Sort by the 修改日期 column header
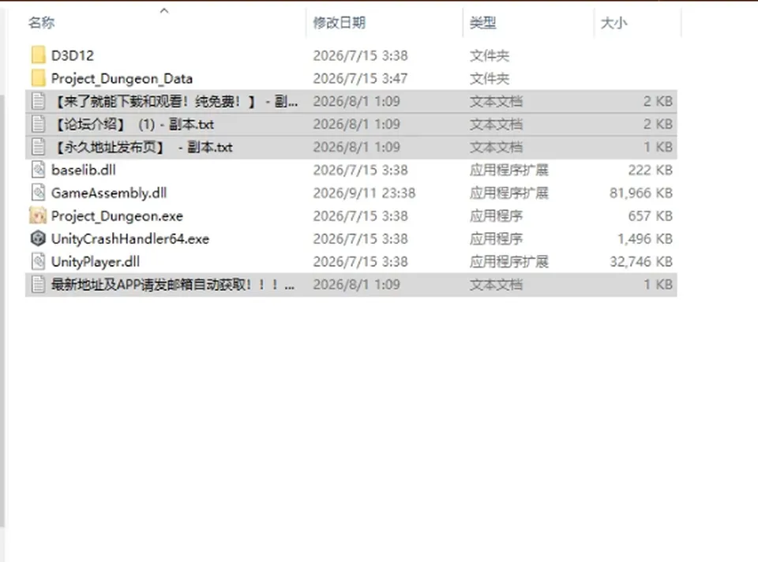This screenshot has height=562, width=758. (x=340, y=22)
